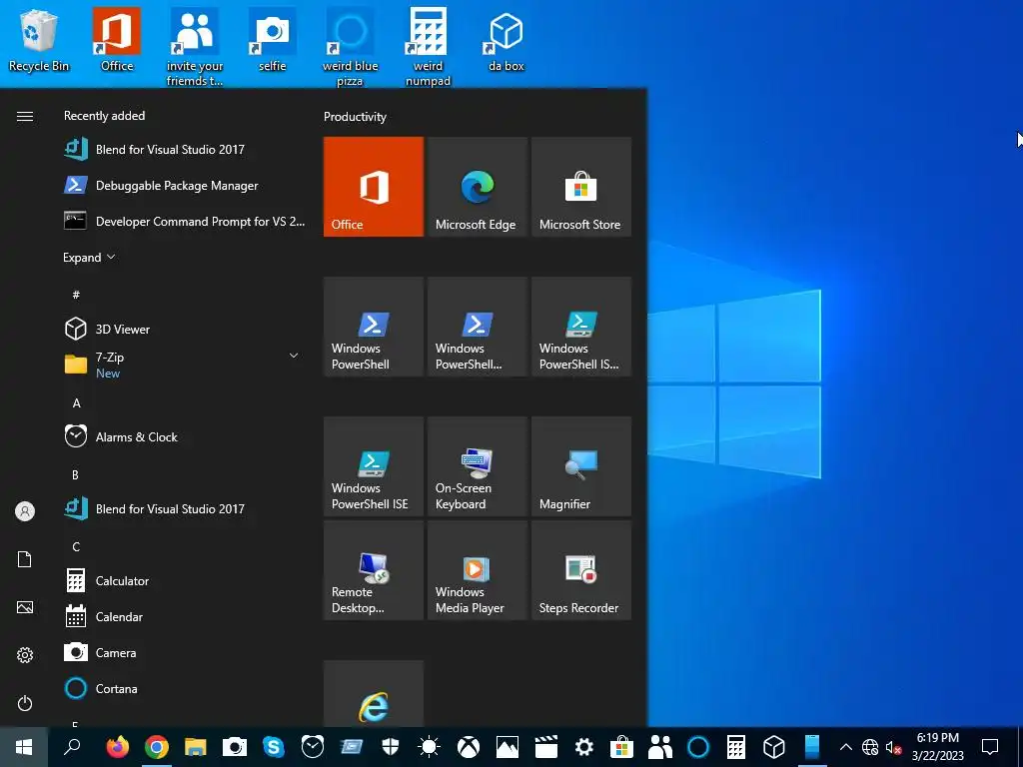Click the # section header
The image size is (1023, 767).
pos(76,295)
